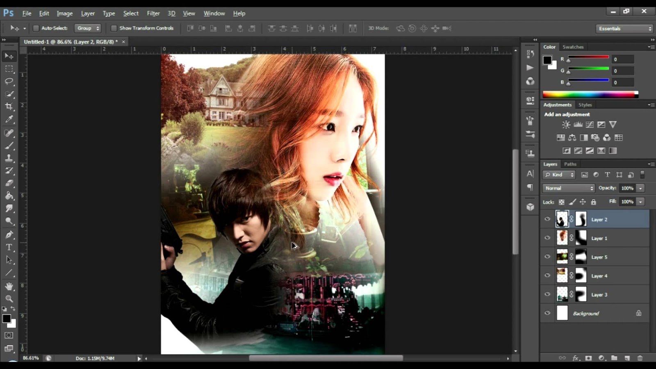The height and width of the screenshot is (369, 656).
Task: Click the Layer 1 mask thumbnail
Action: click(x=581, y=238)
